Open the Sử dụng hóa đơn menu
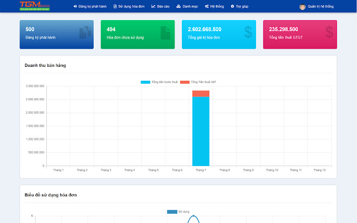Image resolution: width=357 pixels, height=223 pixels. coord(129,6)
